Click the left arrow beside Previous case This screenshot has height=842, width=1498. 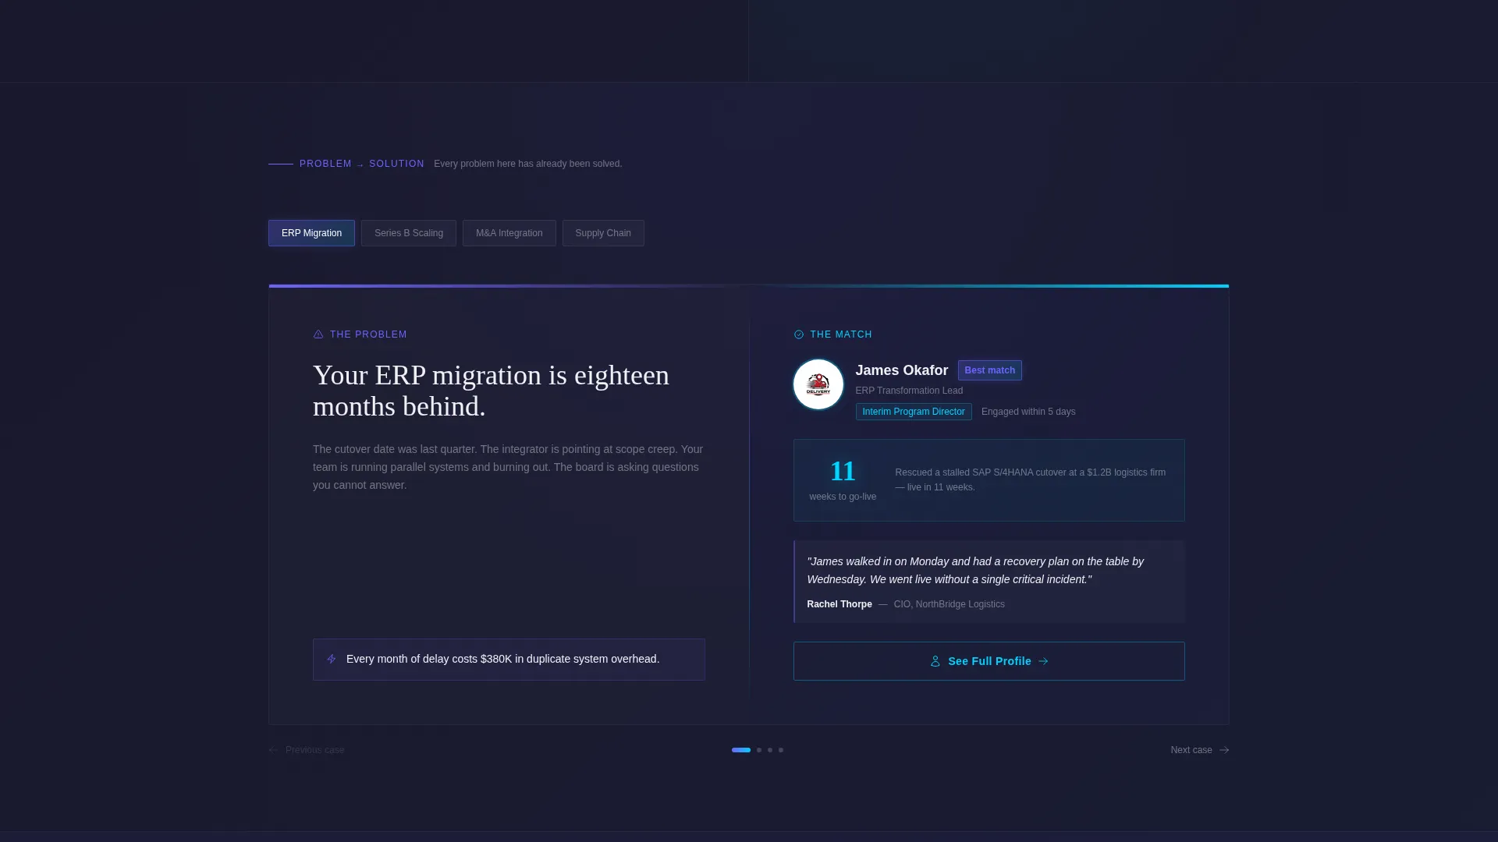tap(273, 750)
